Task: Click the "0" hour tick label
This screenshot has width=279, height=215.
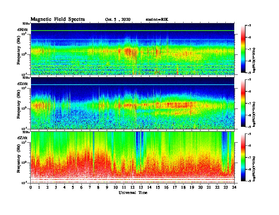Action: click(x=31, y=187)
